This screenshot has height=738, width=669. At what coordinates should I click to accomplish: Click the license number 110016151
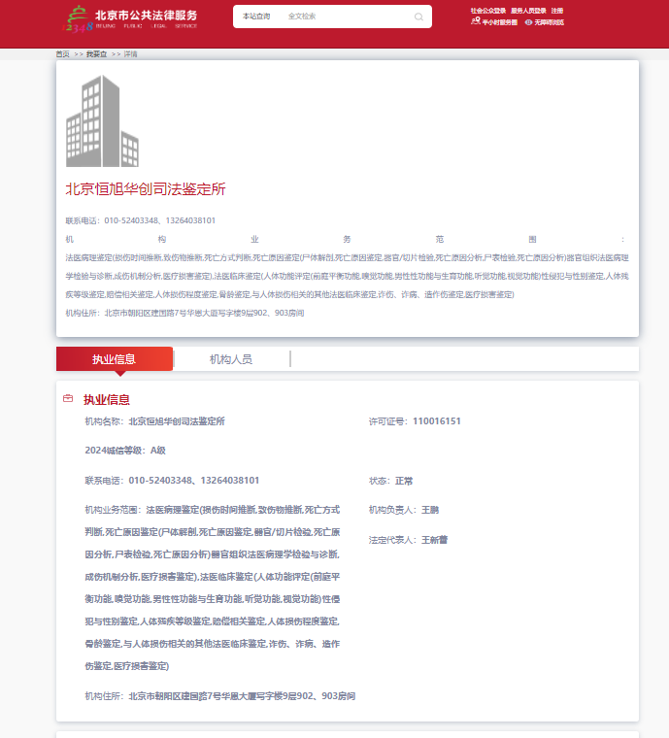click(x=436, y=421)
